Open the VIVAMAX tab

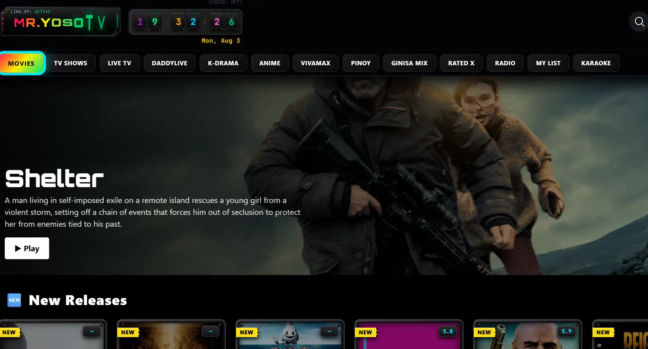pos(316,63)
